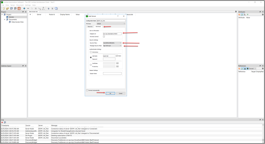Image resolution: width=265 pixels, height=144 pixels.
Task: Click the tree-structure icon in Attributes panel
Action: (245, 15)
